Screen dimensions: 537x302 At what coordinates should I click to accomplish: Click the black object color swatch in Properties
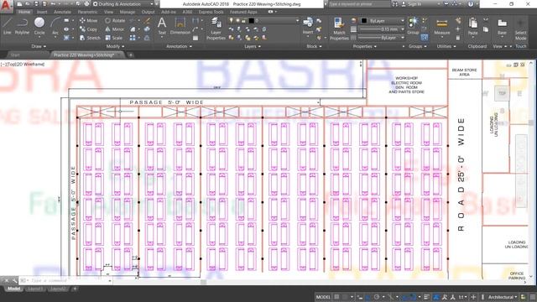(364, 21)
